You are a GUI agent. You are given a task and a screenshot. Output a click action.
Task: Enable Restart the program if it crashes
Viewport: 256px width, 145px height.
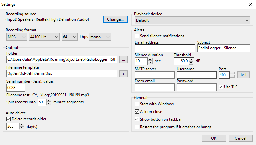137,127
